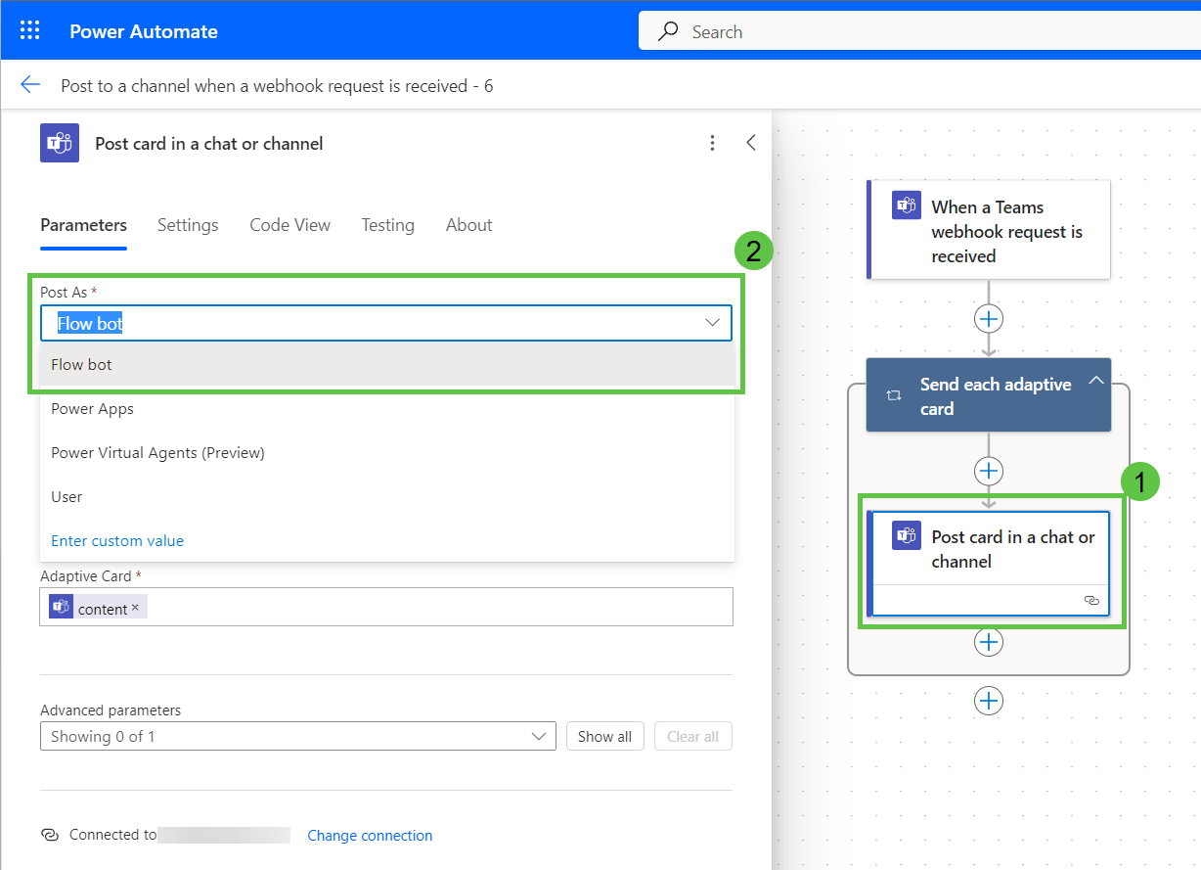The image size is (1201, 870).
Task: Click the Advanced parameters label
Action: coord(111,710)
